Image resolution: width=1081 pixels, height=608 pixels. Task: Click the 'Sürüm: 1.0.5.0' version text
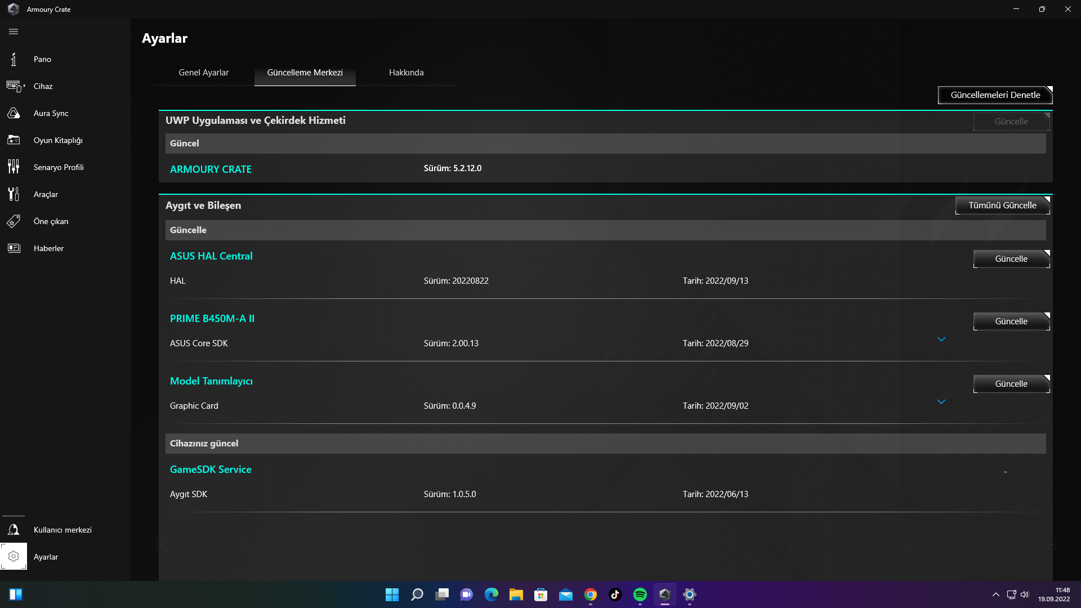[x=450, y=494]
